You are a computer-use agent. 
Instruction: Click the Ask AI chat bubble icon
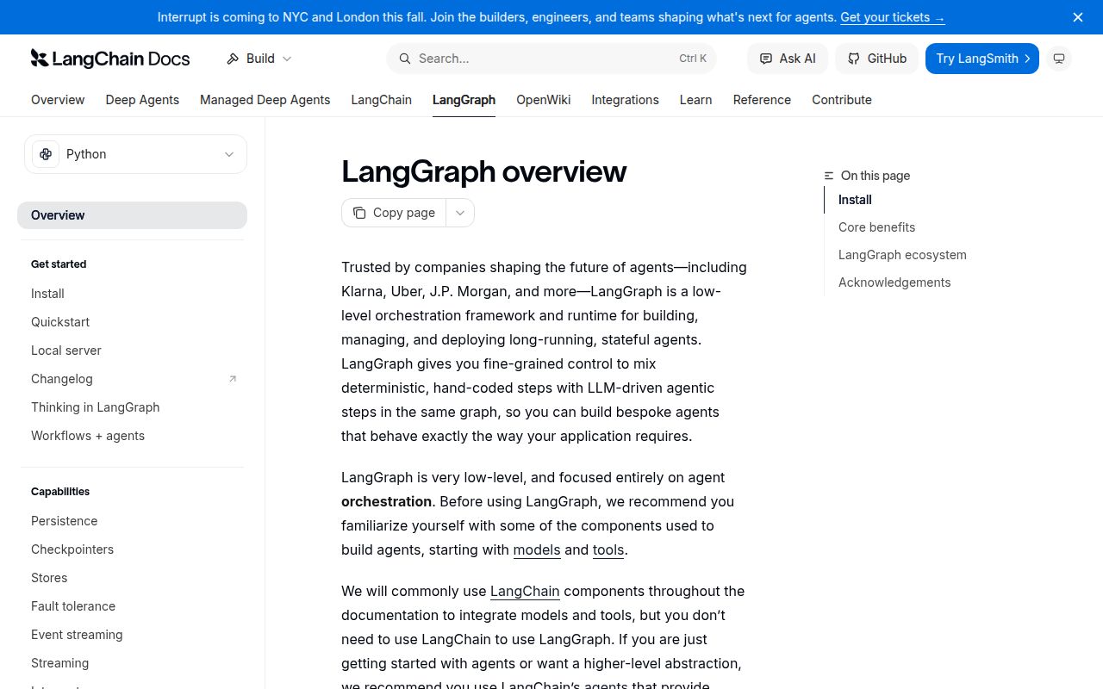(766, 59)
